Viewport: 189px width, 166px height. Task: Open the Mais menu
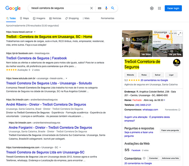86,18
